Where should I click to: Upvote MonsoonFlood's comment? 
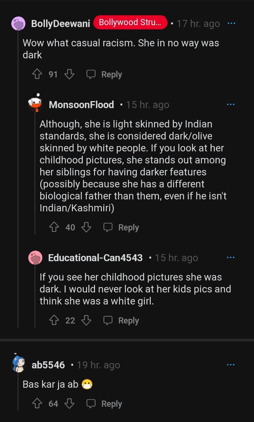point(54,227)
